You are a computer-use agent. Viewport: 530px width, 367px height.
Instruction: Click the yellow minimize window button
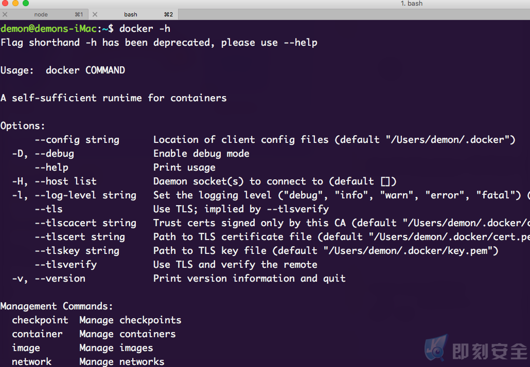pos(15,3)
